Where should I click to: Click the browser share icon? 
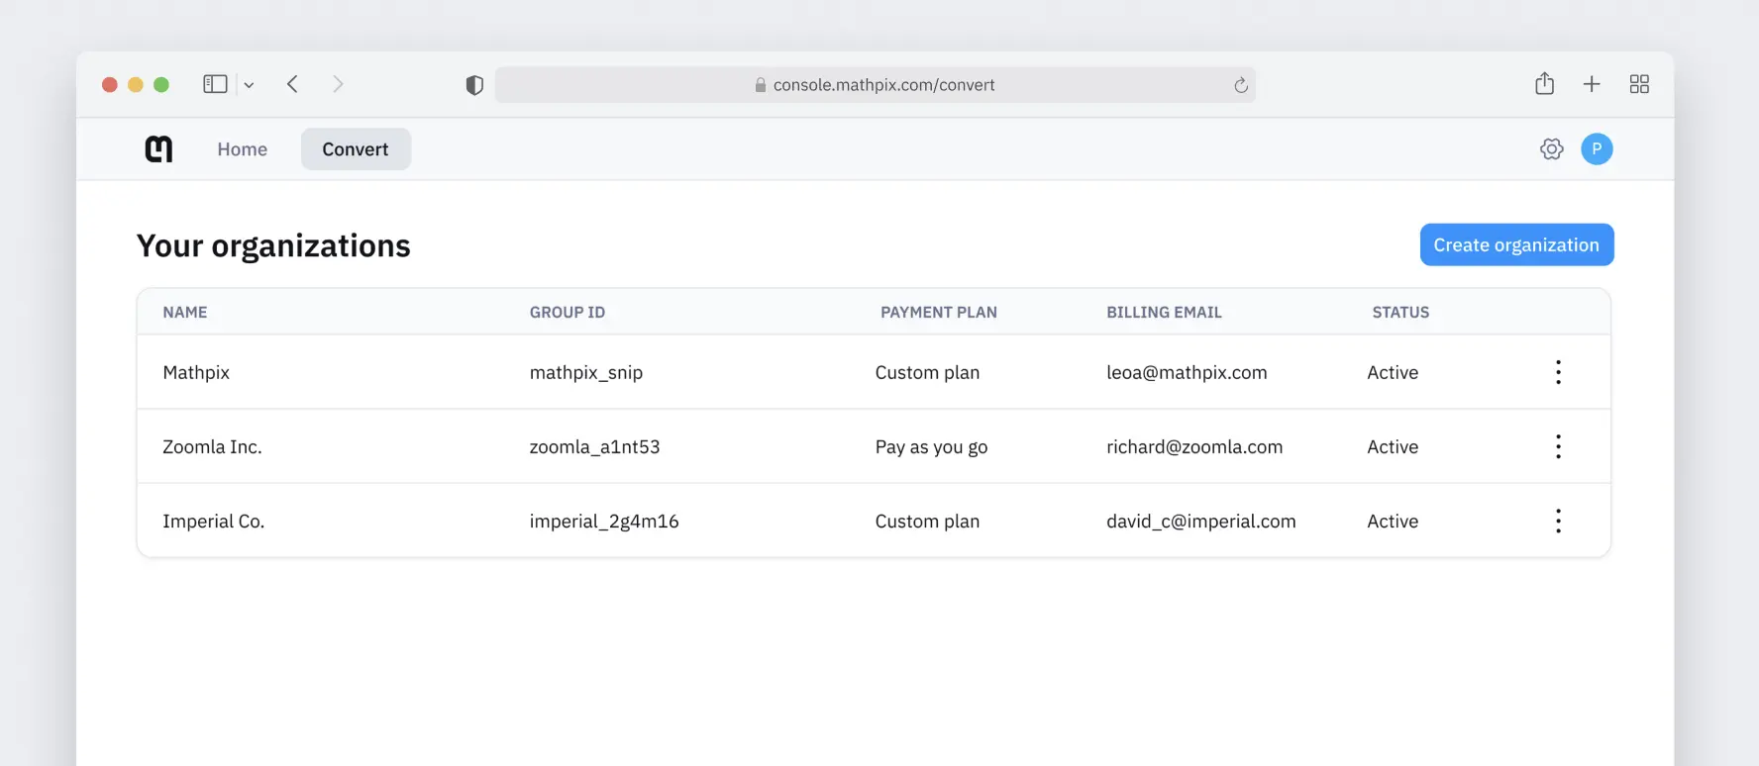pyautogui.click(x=1544, y=83)
